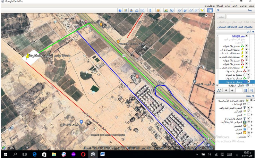
Task: Disable الطرق والشوارع roads layer checkbox
Action: coord(249,118)
